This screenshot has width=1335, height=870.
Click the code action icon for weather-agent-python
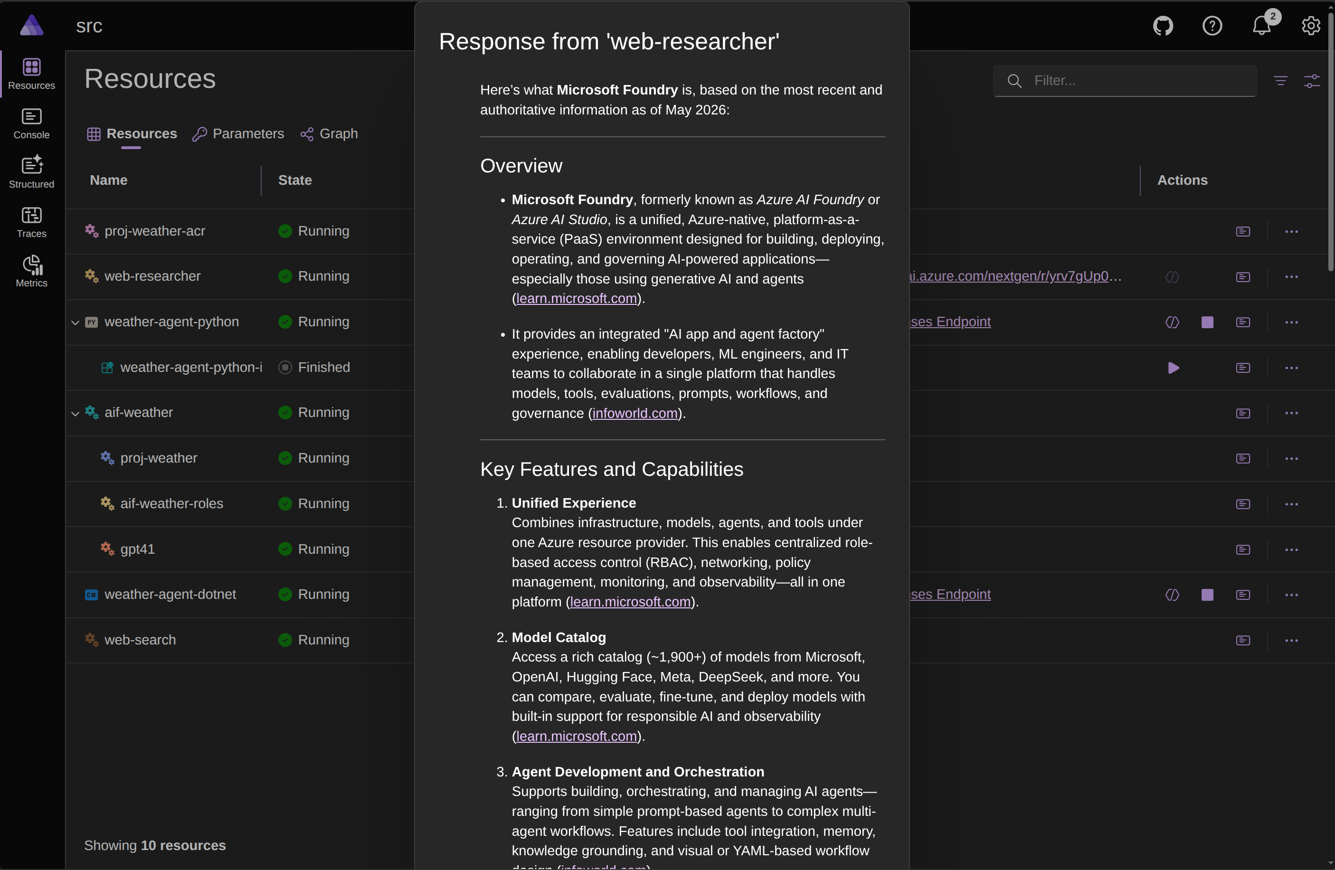1172,322
